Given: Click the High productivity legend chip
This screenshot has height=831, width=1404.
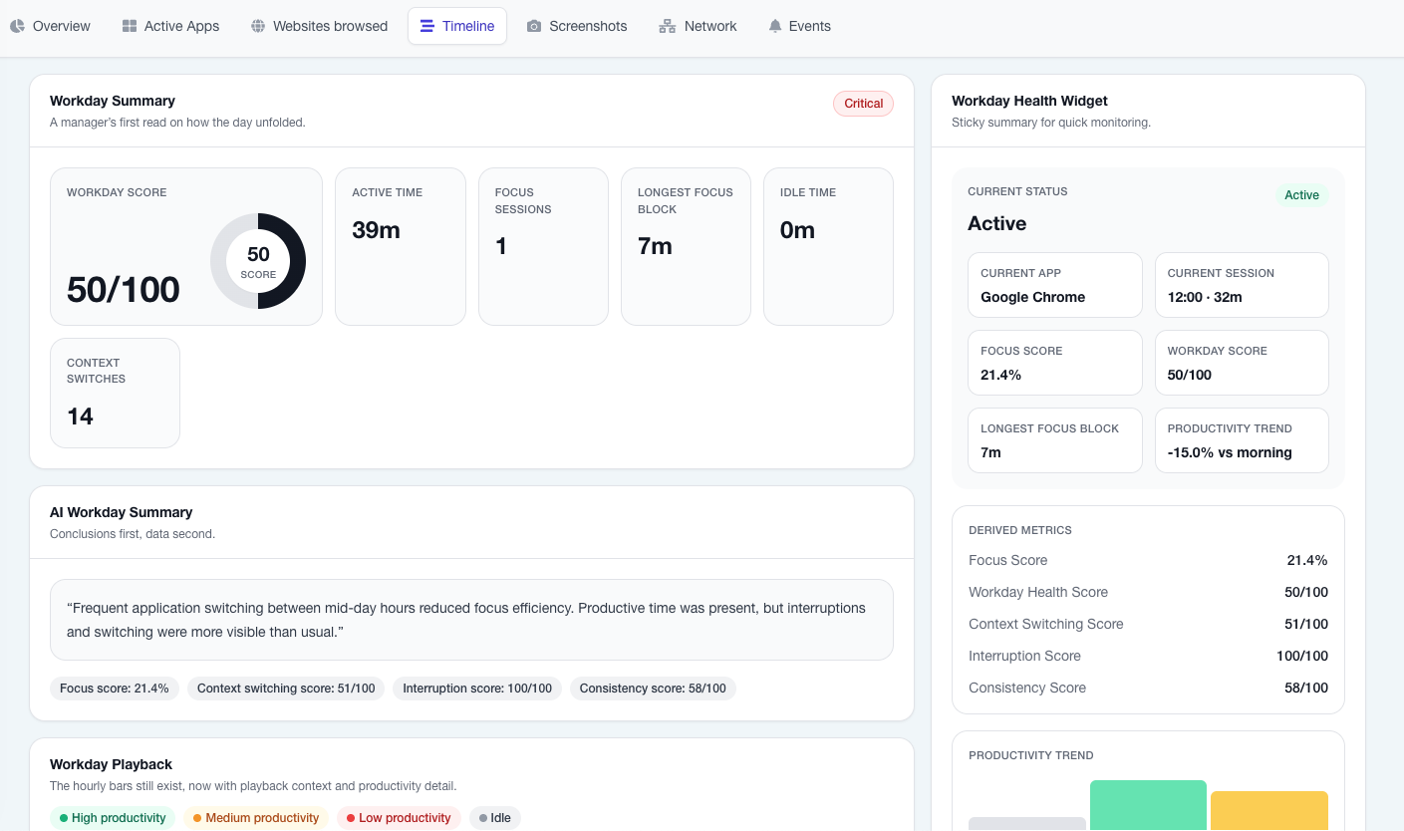Looking at the screenshot, I should pyautogui.click(x=113, y=818).
